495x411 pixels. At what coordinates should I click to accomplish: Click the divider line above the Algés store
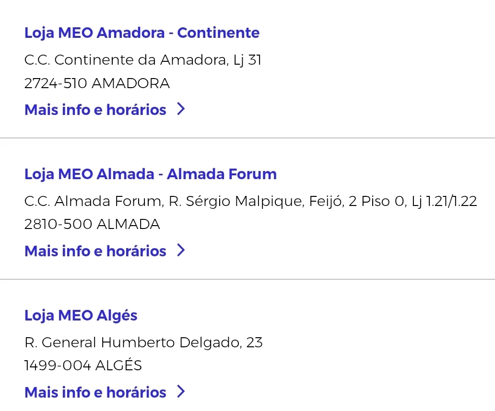pos(247,279)
